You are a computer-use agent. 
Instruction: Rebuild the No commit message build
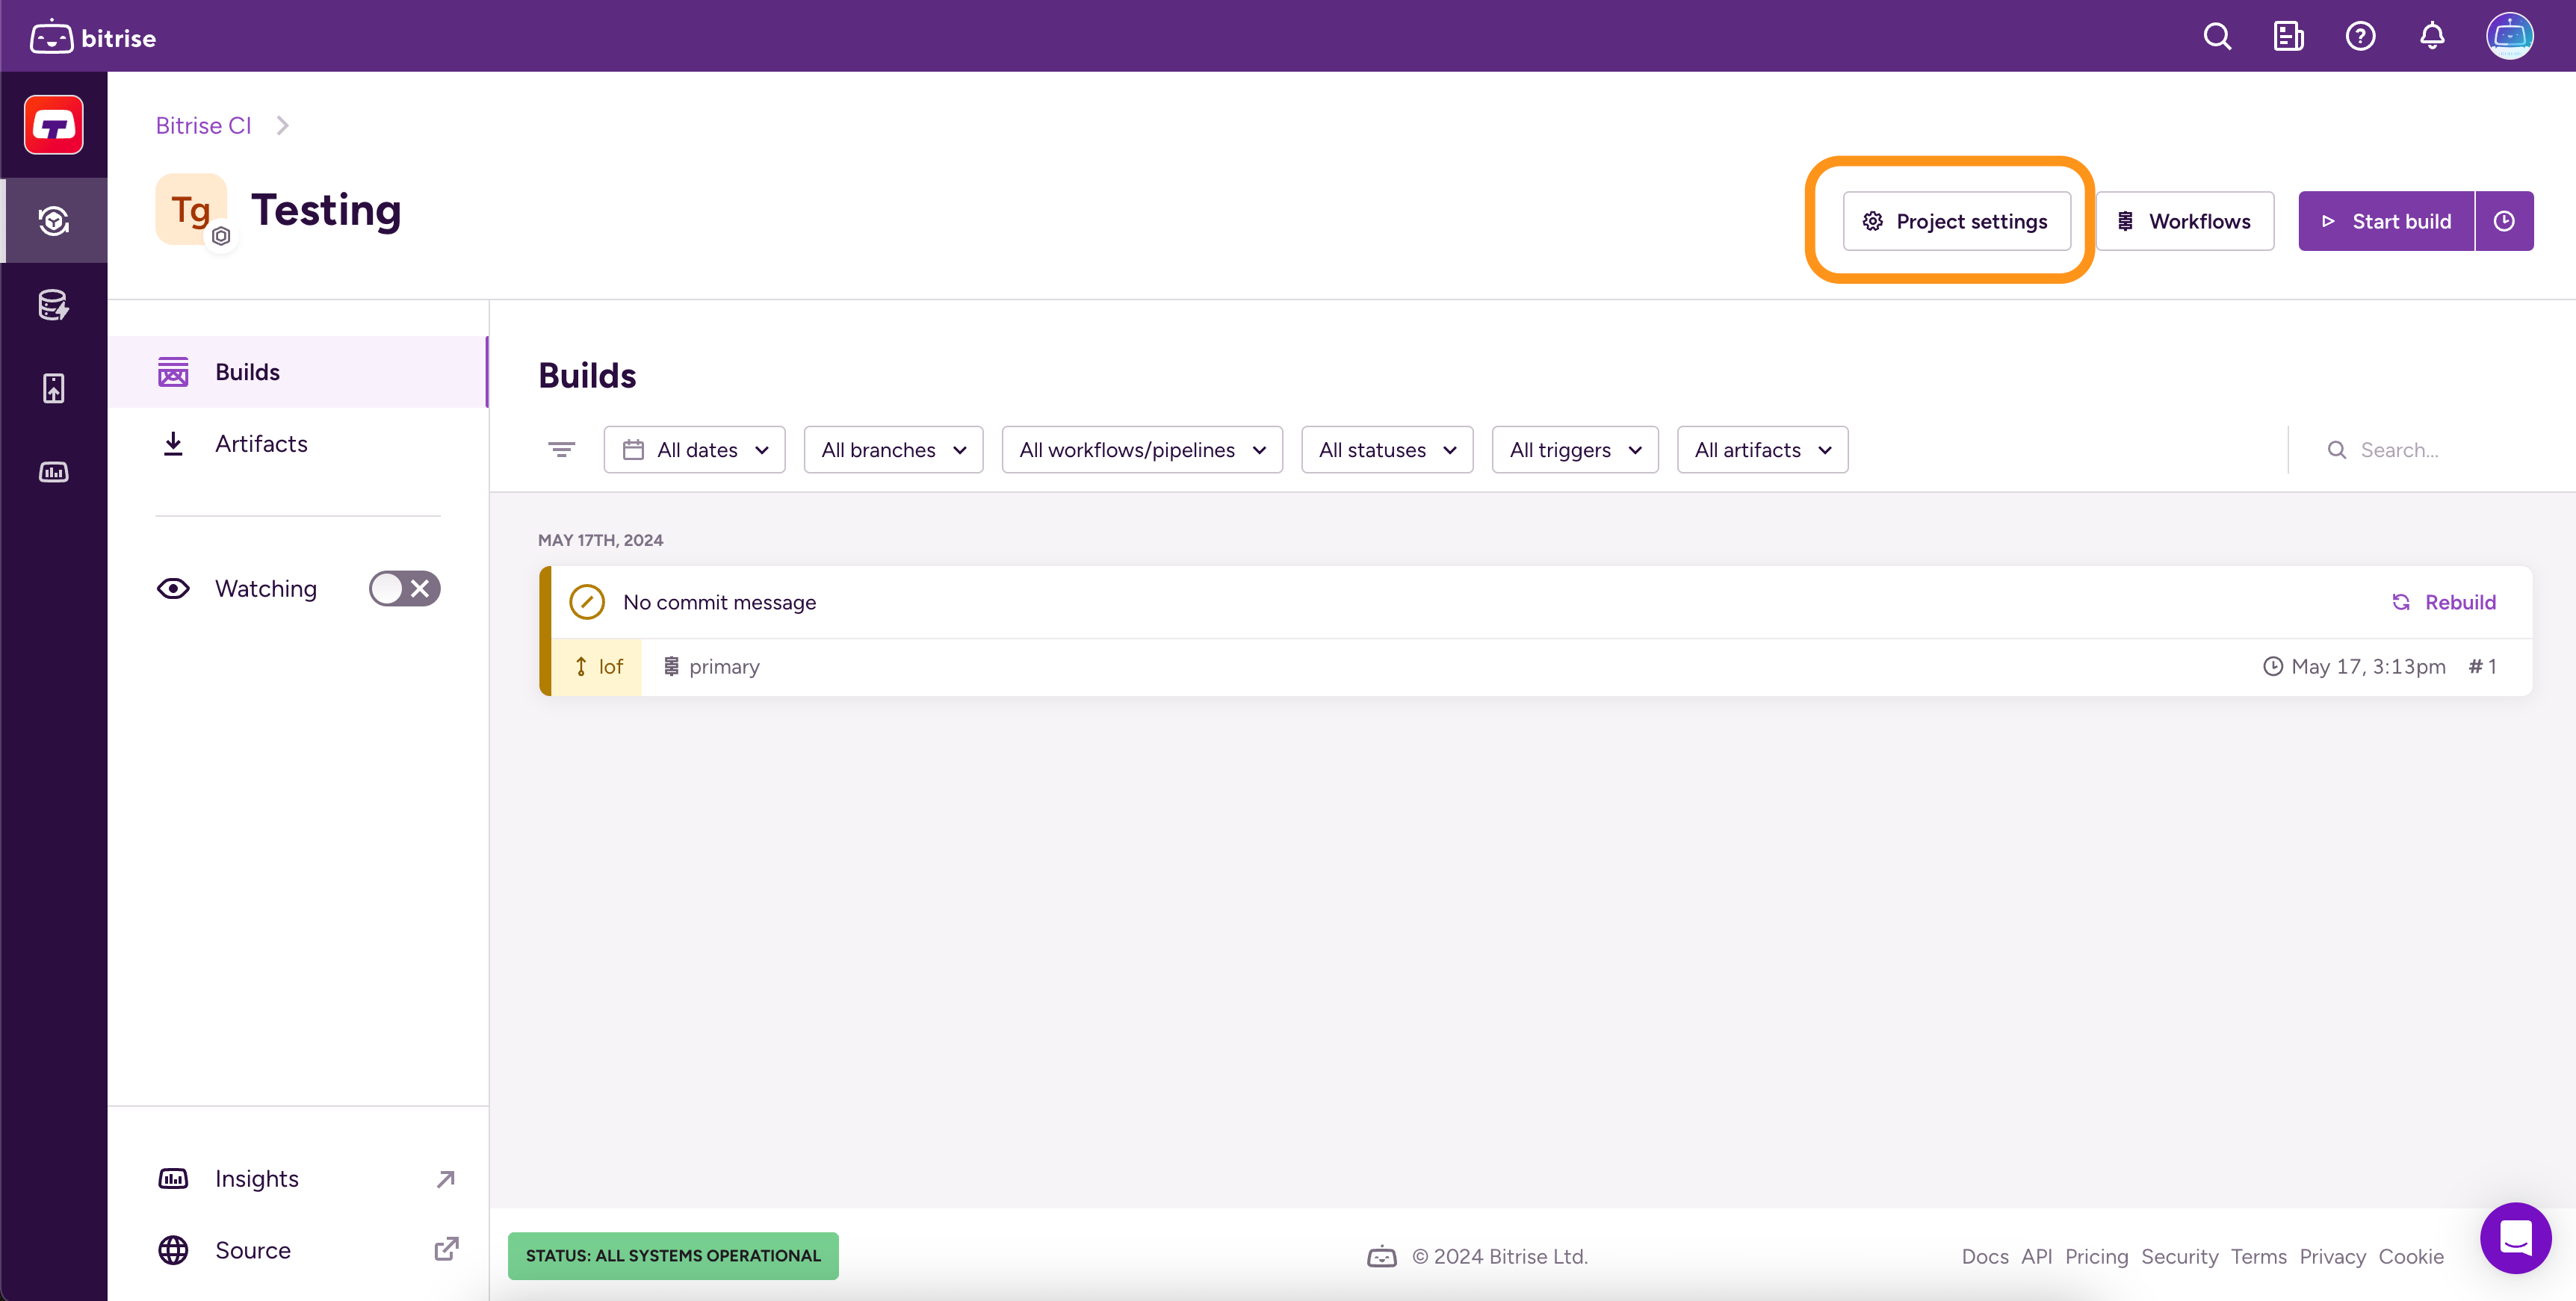pos(2446,601)
